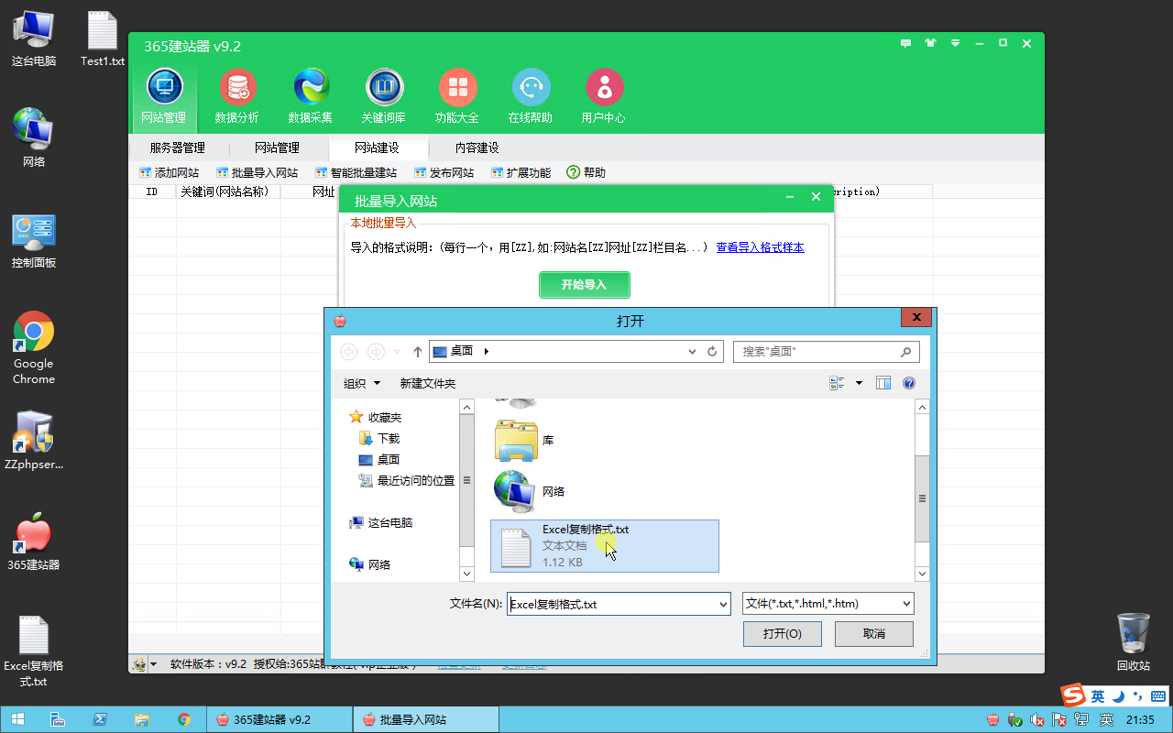The height and width of the screenshot is (733, 1173).
Task: Click 新建文件夹 in file dialog
Action: (x=427, y=383)
